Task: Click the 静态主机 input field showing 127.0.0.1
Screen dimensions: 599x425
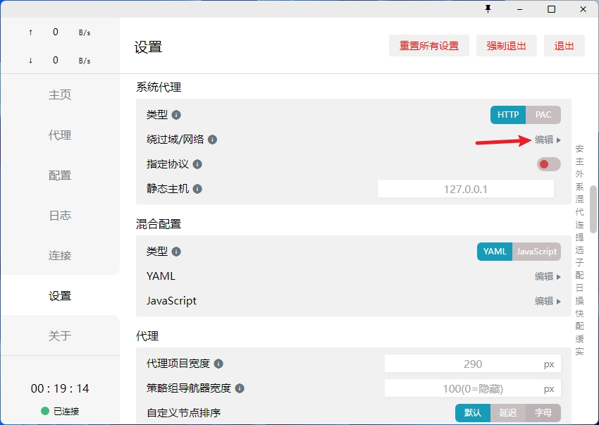Action: tap(465, 189)
